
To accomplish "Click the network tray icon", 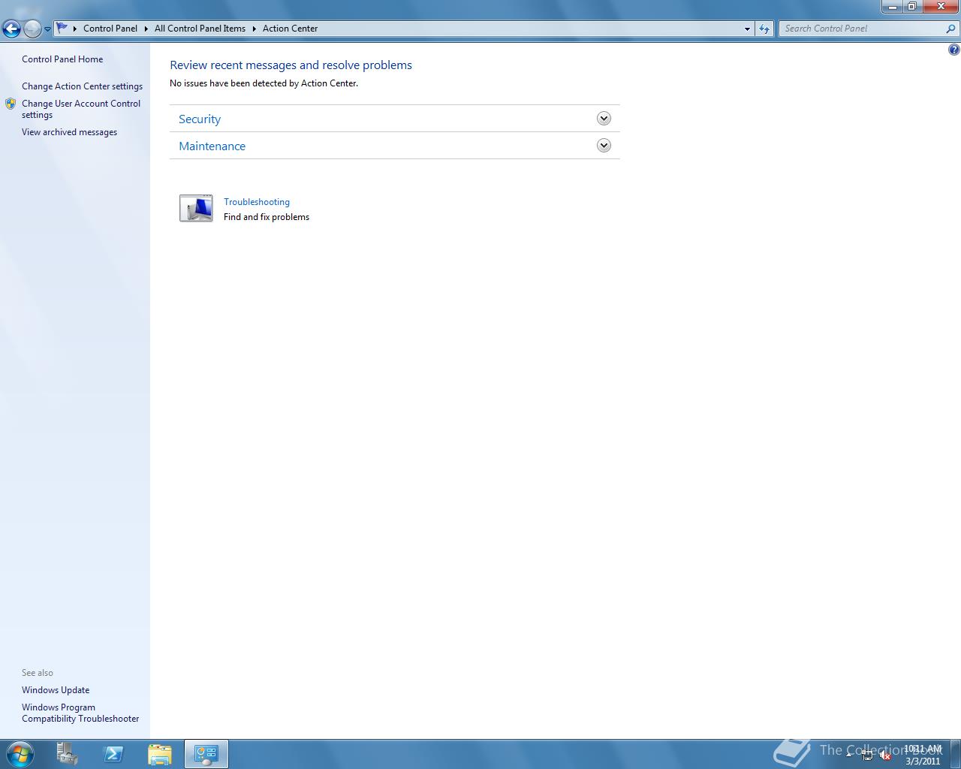I will coord(867,755).
